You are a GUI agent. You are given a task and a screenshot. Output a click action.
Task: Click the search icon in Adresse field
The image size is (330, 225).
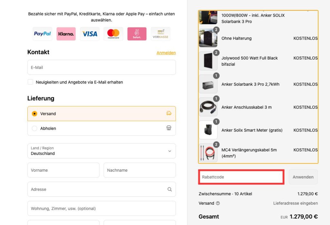click(170, 189)
